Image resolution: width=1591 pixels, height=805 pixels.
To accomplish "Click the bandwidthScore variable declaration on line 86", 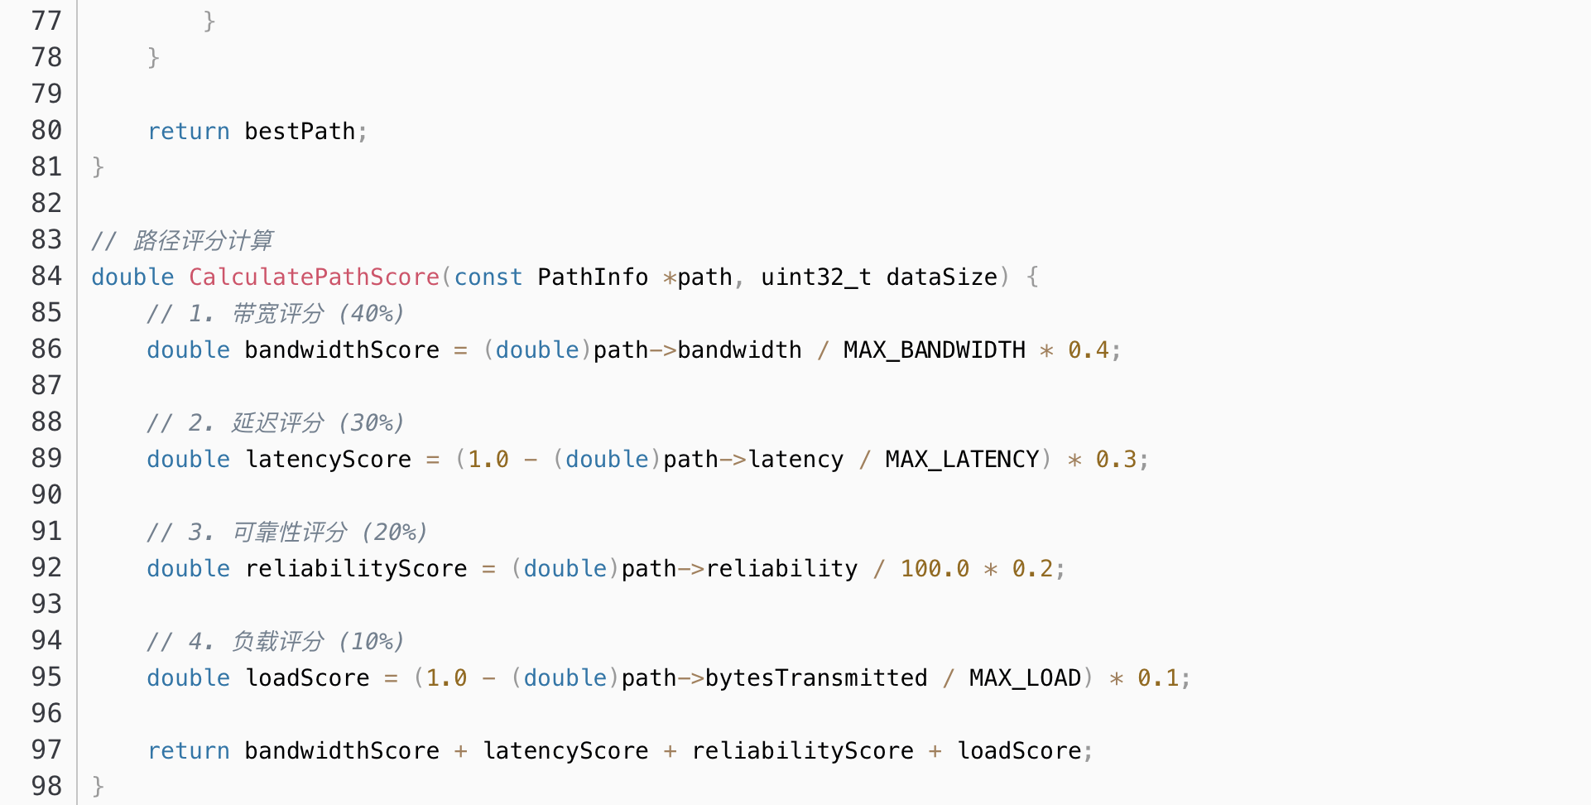I will click(x=342, y=349).
